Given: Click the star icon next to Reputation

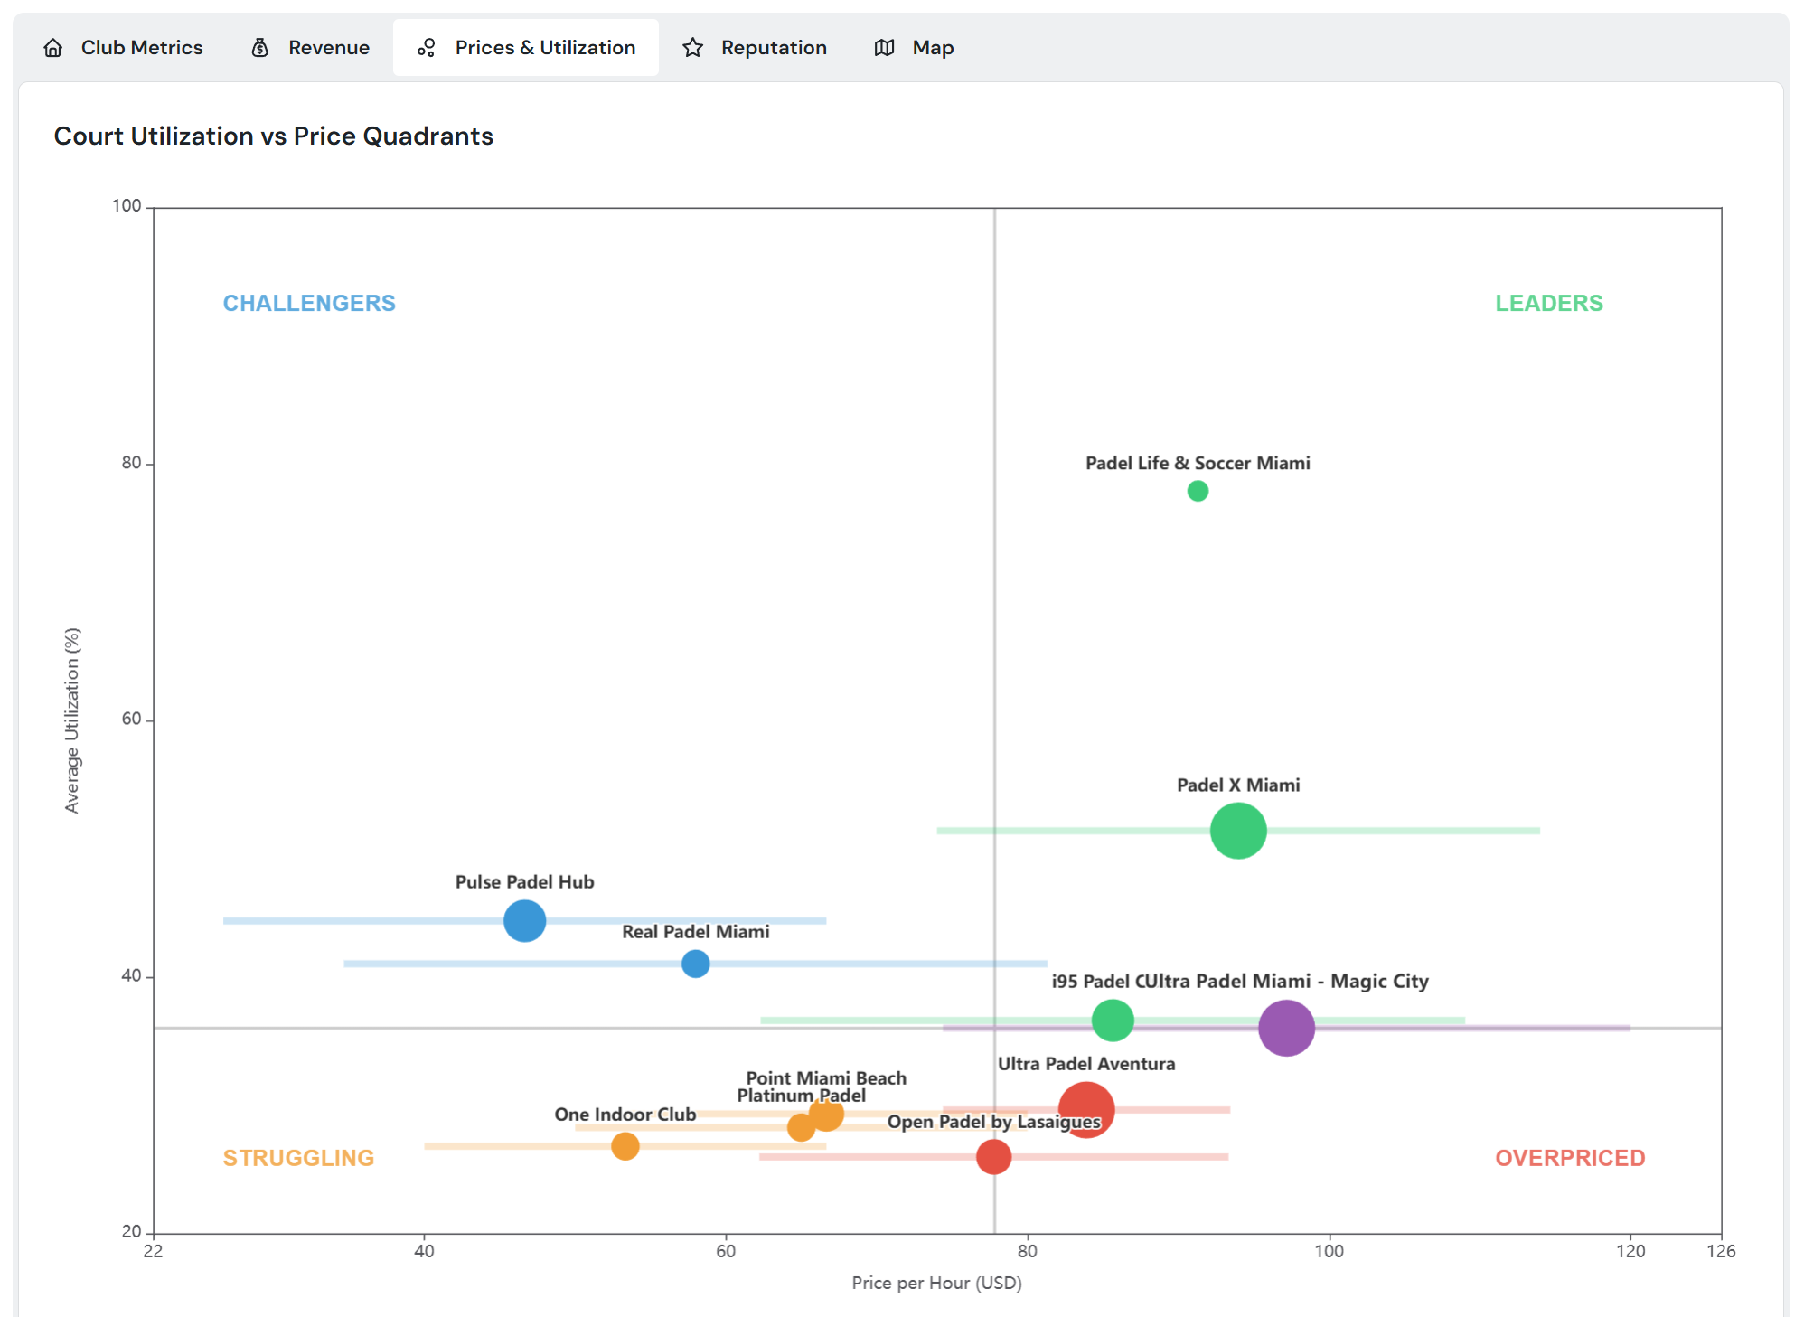Looking at the screenshot, I should click(x=693, y=47).
